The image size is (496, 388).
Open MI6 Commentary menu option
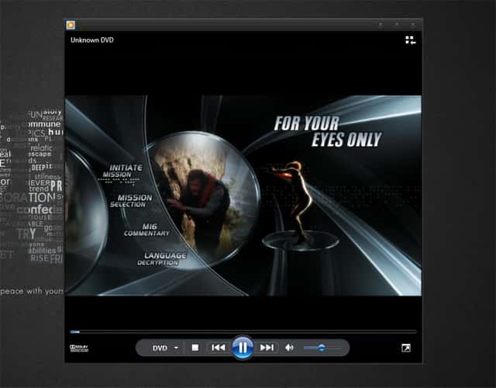tap(146, 230)
